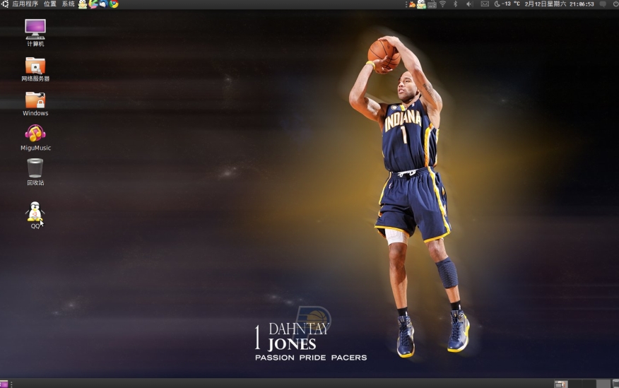Switch to the fourth workspace in switcher
Image resolution: width=619 pixels, height=388 pixels.
click(603, 384)
